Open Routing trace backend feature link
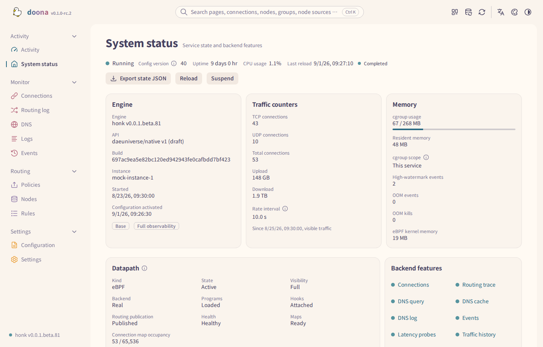Viewport: 543px width, 347px height. [x=479, y=285]
